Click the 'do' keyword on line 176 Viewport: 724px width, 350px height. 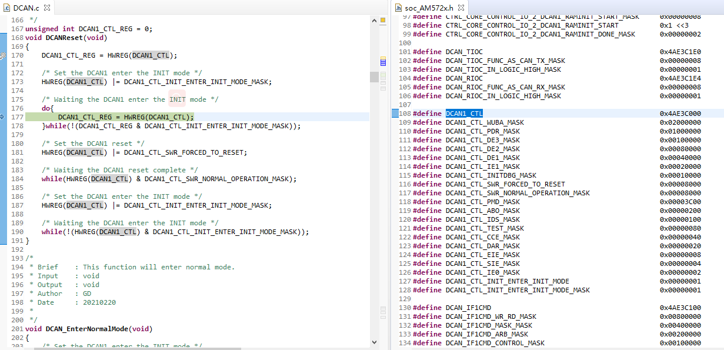coord(46,108)
